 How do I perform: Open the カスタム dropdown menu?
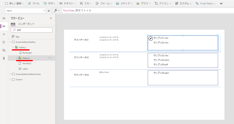[x=183, y=3]
